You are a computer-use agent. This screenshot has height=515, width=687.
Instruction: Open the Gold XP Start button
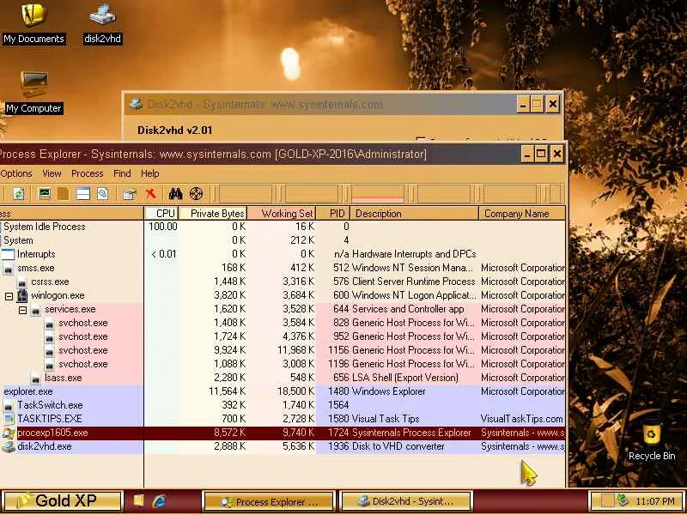(62, 500)
